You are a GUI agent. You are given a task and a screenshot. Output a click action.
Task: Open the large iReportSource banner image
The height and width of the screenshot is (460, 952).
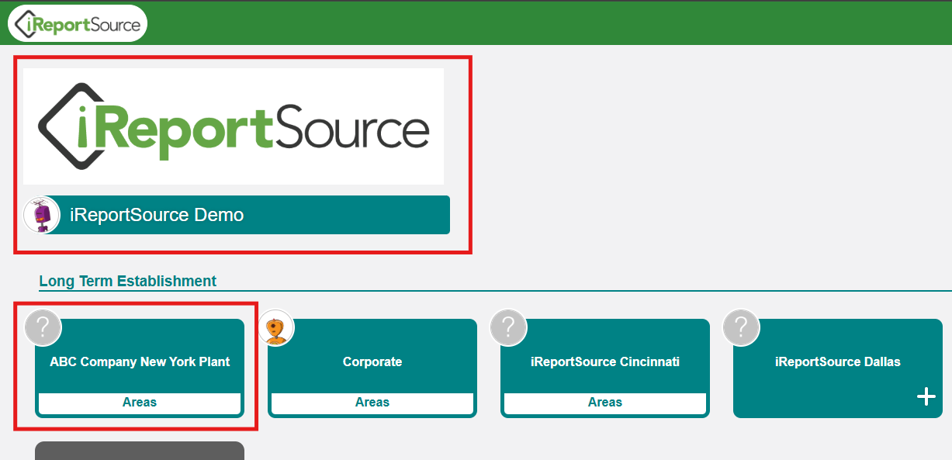234,126
